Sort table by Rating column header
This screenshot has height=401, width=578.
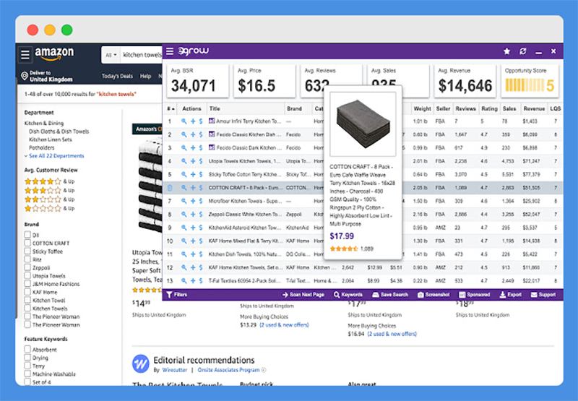pyautogui.click(x=489, y=108)
